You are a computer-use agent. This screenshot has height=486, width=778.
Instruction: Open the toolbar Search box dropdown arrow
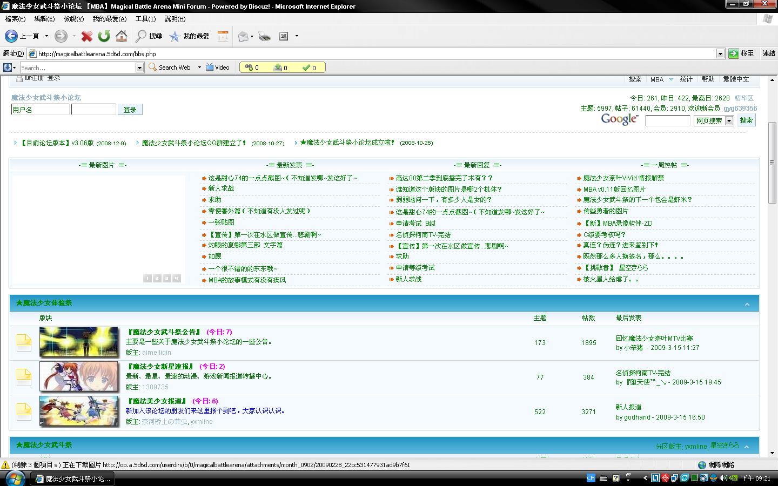[139, 67]
